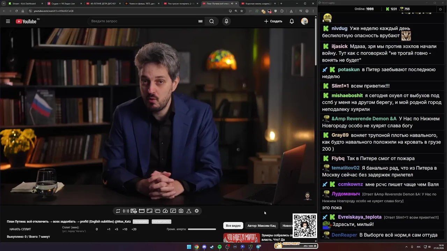Open the recommended video thumbnail Что будет 29 марта
Screen dimensions: 447x251
coord(242,238)
